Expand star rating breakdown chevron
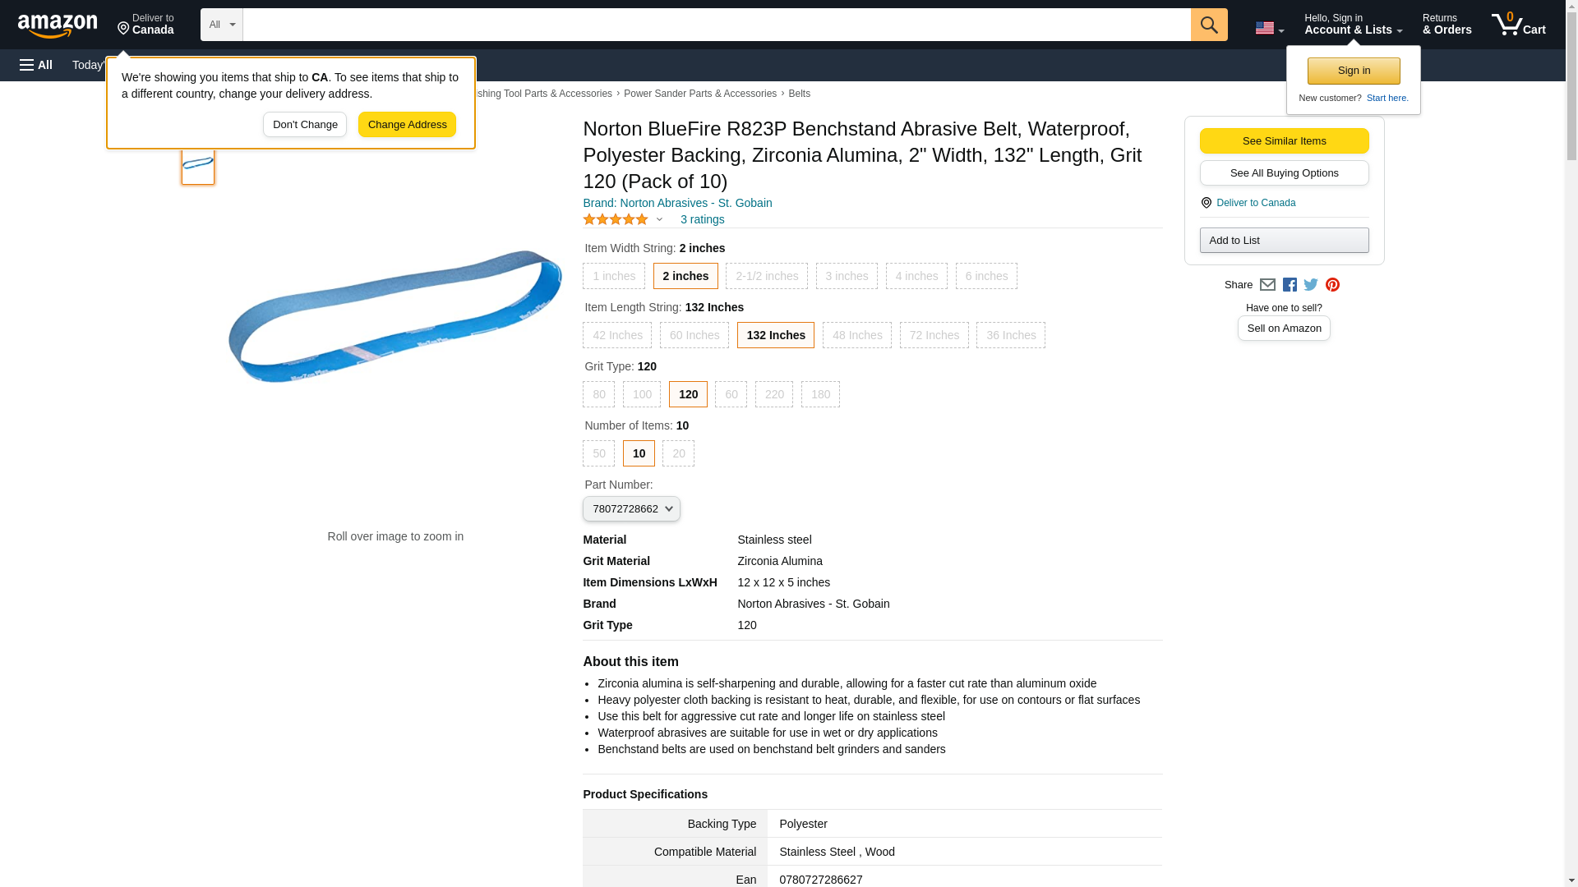The height and width of the screenshot is (887, 1578). pos(659,219)
